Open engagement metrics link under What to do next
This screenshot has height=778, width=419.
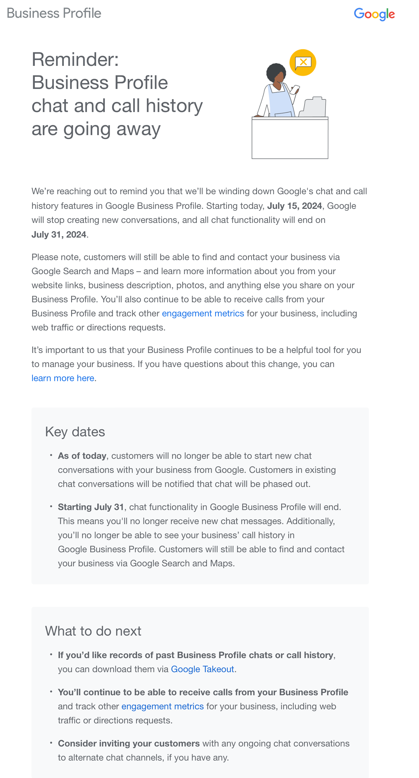162,706
